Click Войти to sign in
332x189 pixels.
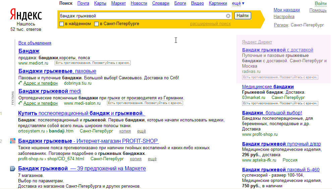321,4
